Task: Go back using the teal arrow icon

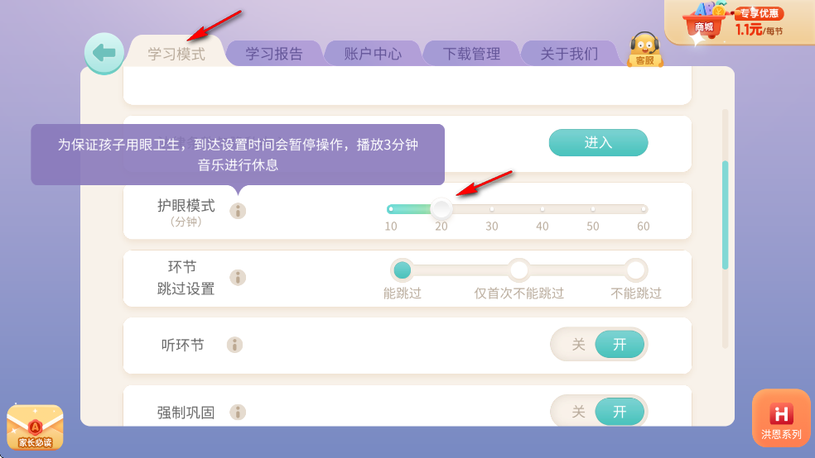Action: tap(104, 53)
